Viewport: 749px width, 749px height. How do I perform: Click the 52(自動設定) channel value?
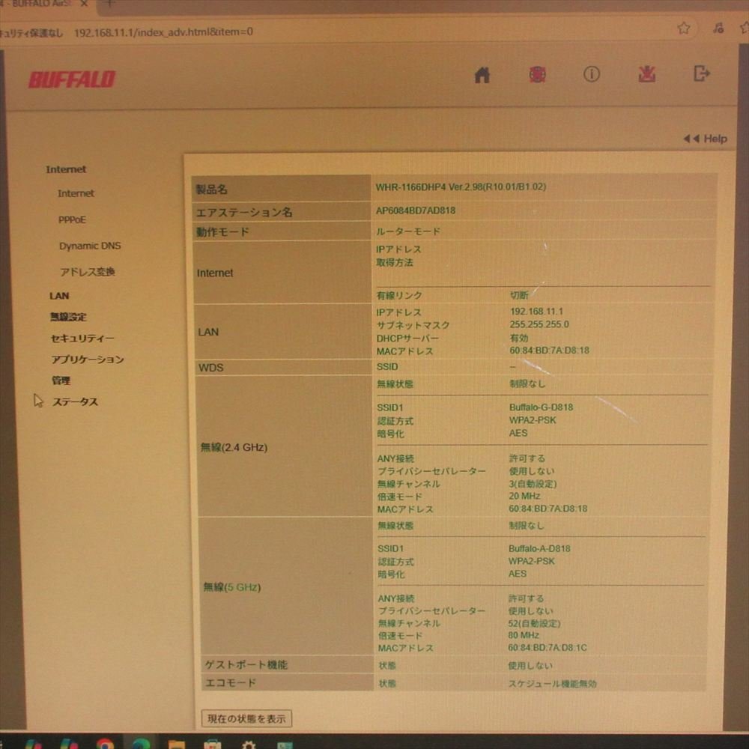(534, 623)
